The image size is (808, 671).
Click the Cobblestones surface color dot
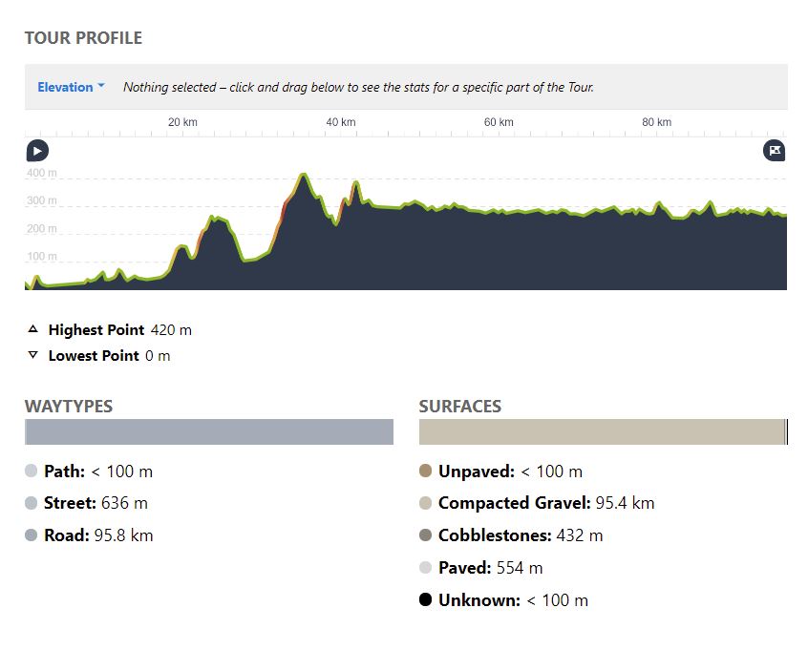[x=426, y=535]
